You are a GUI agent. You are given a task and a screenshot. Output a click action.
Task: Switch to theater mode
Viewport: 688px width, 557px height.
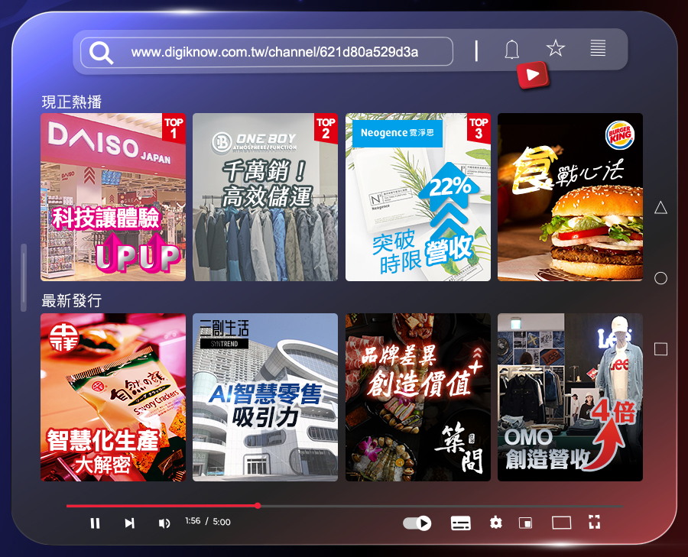click(561, 523)
